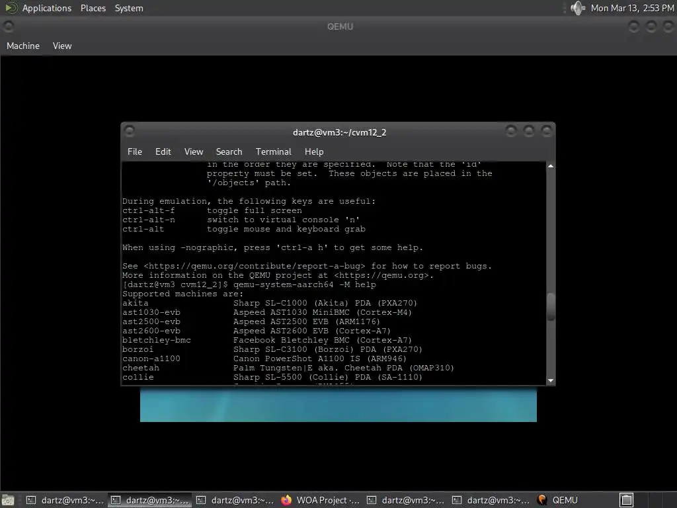677x508 pixels.
Task: Click the https://qemu.org/contribute/report-a-bug URL text
Action: coord(255,266)
